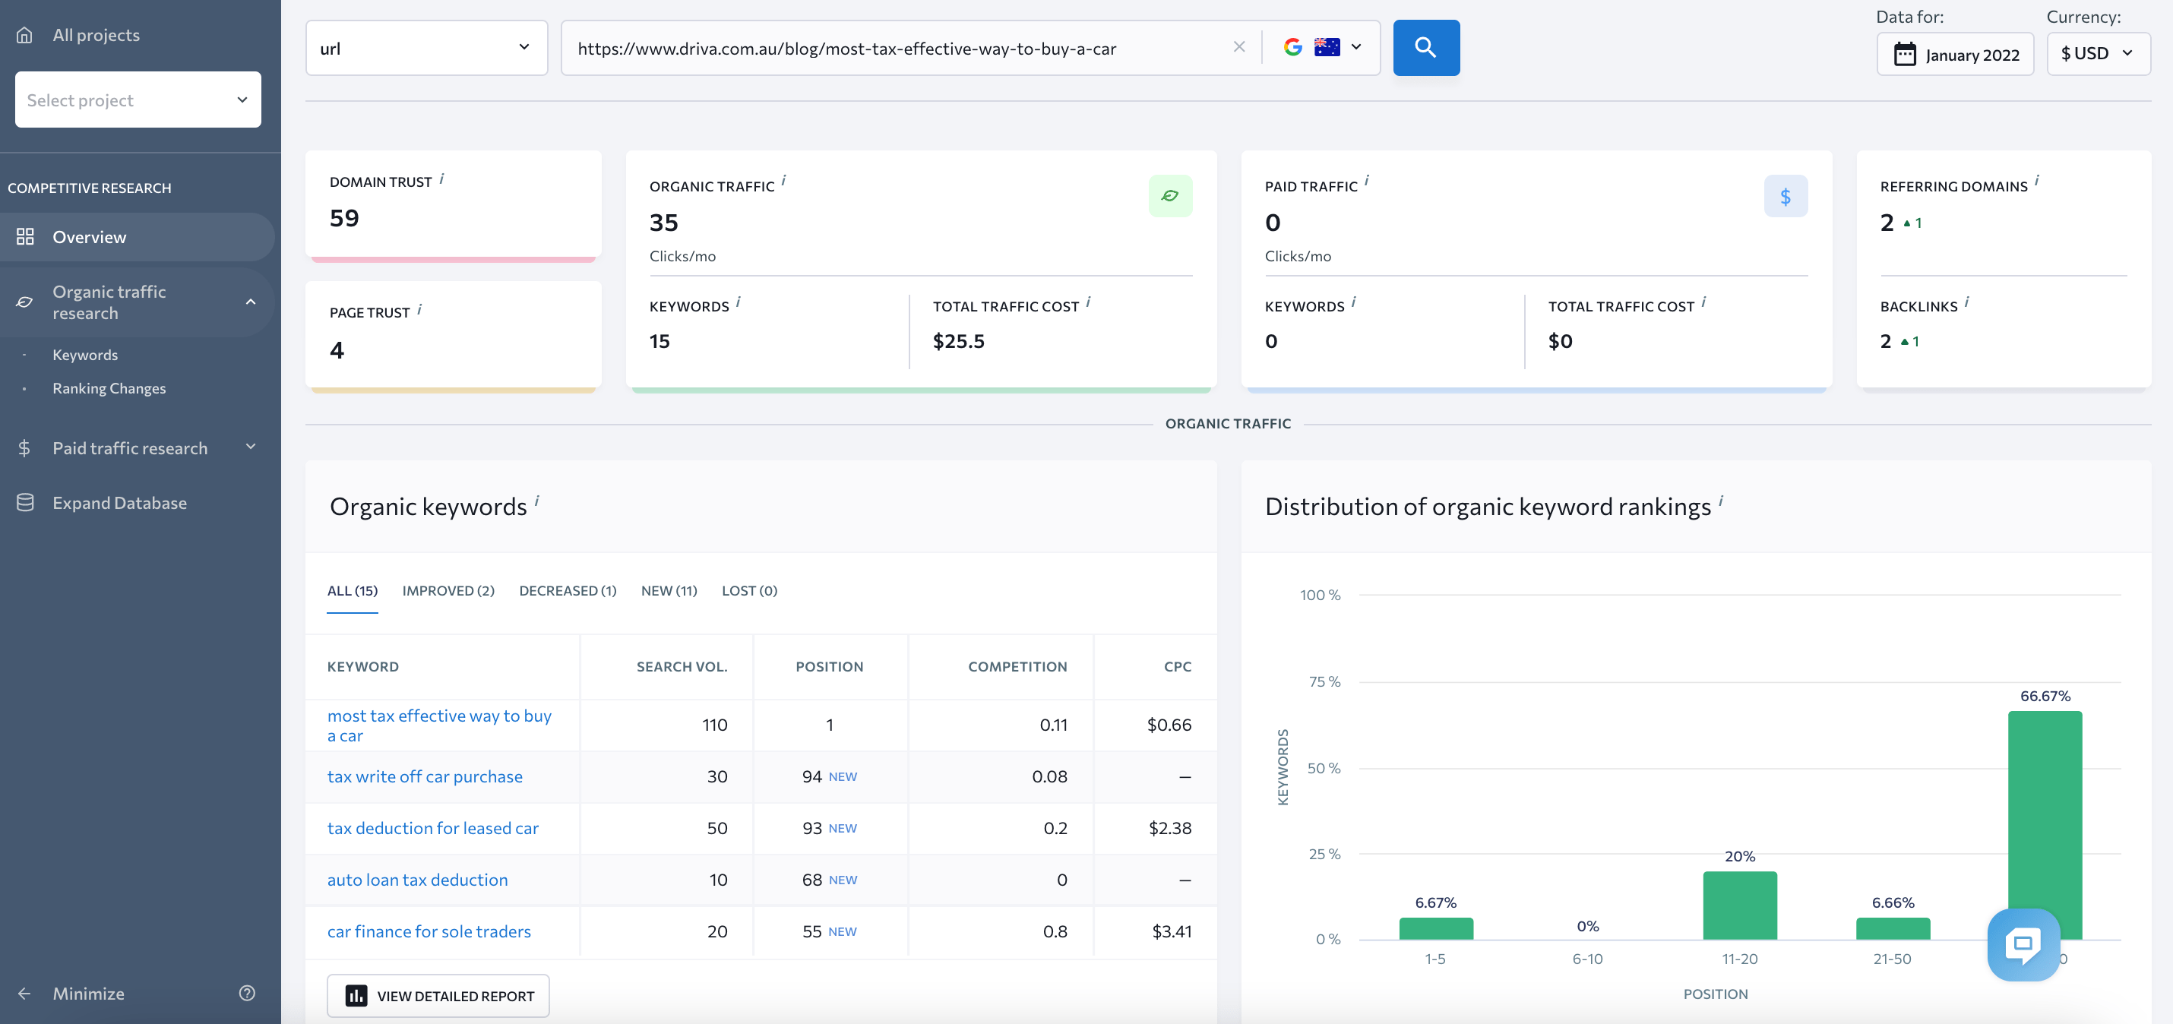Sort by the CPC column header
Viewport: 2173px width, 1024px height.
(x=1178, y=666)
